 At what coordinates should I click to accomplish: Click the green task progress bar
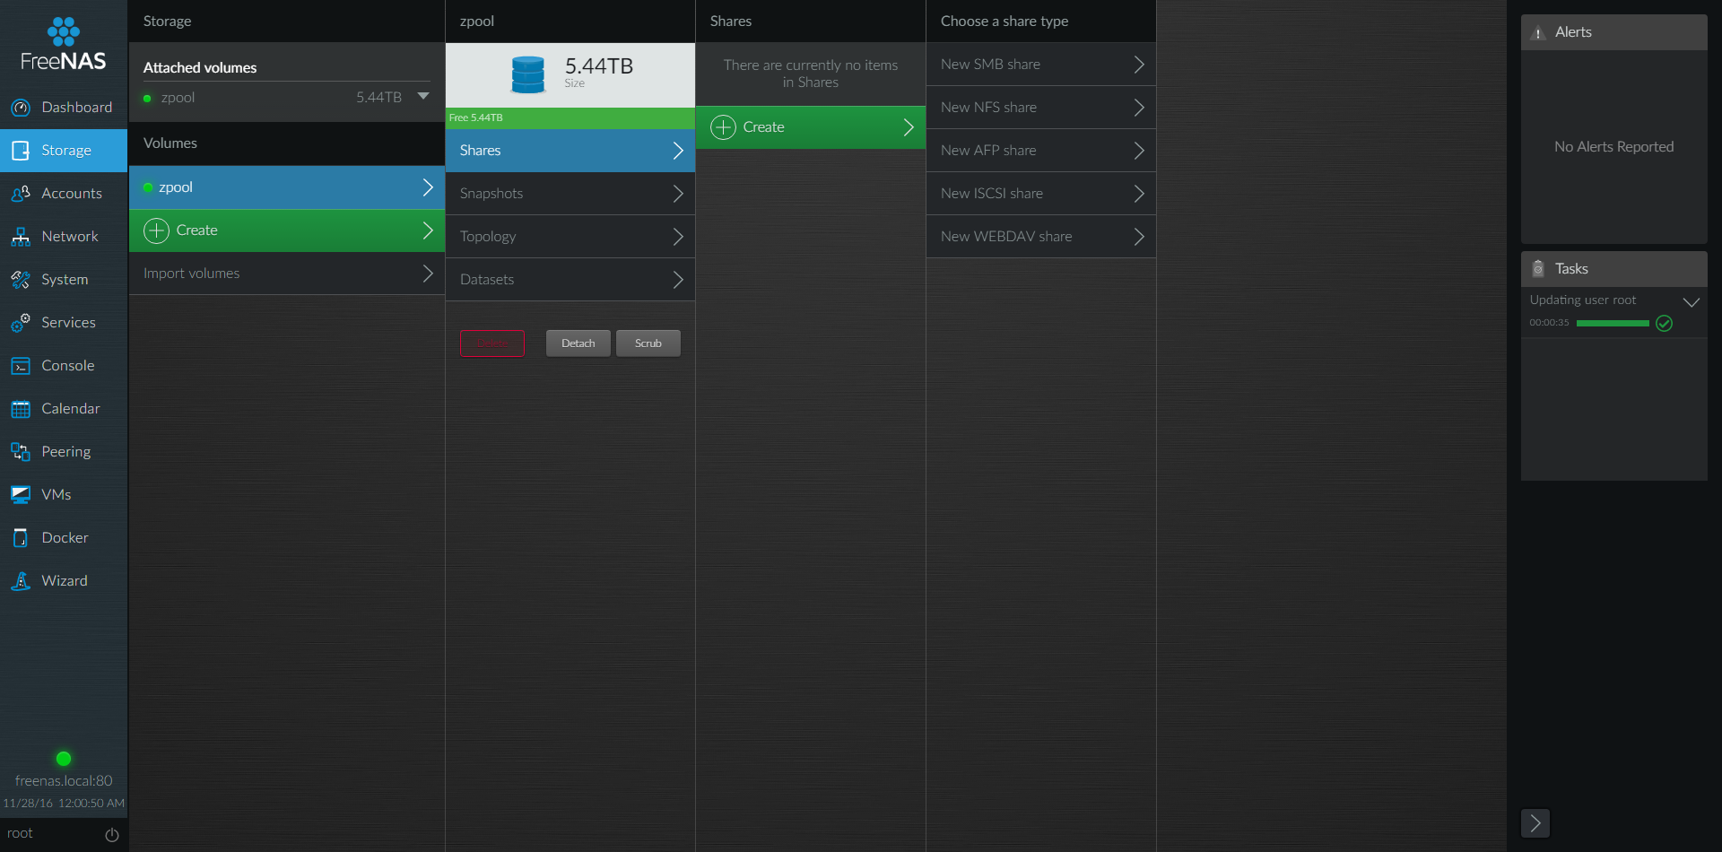1613,324
